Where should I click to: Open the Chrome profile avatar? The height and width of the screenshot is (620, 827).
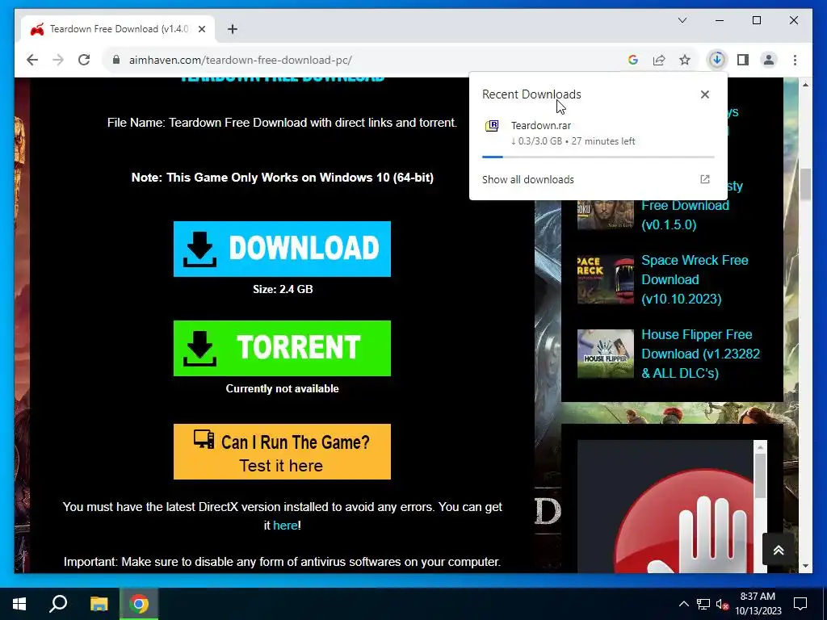pos(769,60)
